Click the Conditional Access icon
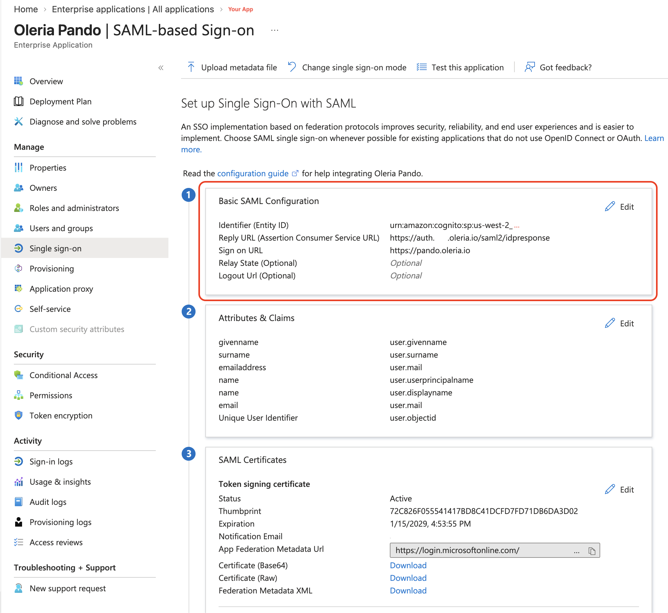The width and height of the screenshot is (668, 613). coord(19,375)
